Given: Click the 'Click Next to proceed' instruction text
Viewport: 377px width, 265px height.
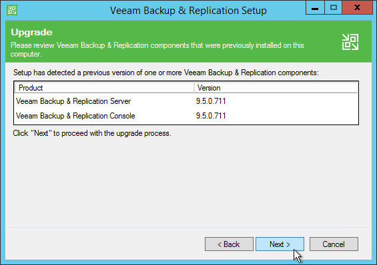Looking at the screenshot, I should point(92,133).
